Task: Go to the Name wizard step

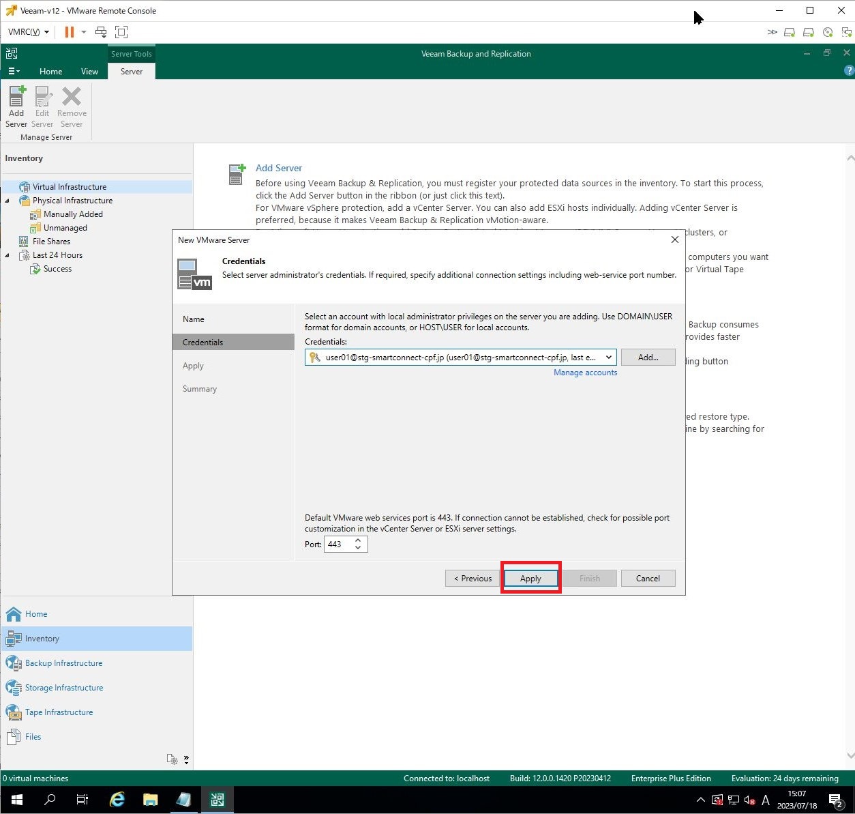Action: tap(193, 319)
